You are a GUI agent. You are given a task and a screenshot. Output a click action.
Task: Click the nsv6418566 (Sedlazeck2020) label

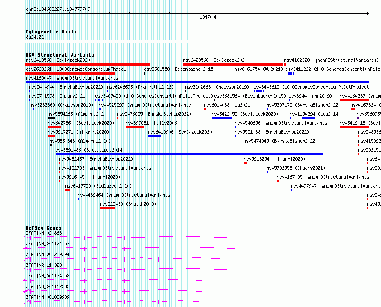click(x=59, y=60)
